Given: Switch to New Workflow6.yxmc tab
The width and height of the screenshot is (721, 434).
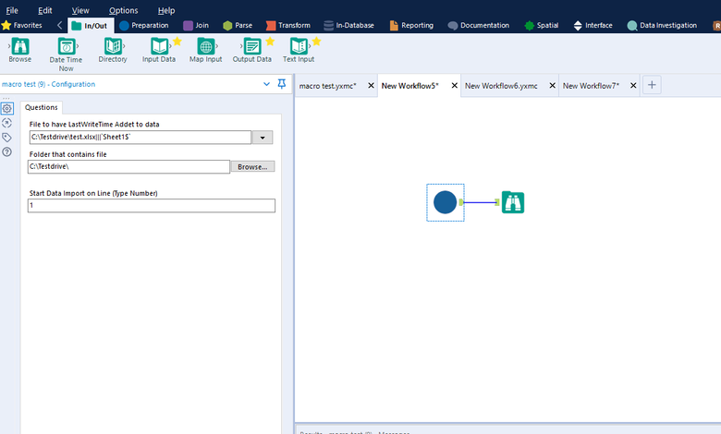Looking at the screenshot, I should 501,85.
